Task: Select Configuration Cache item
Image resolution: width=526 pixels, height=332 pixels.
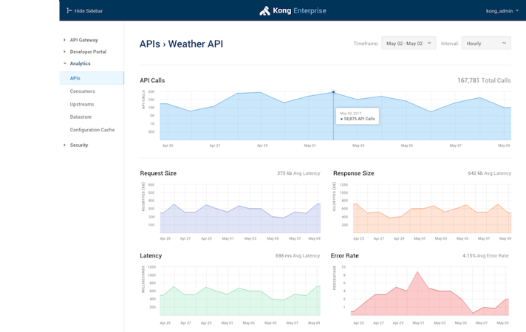Action: click(92, 130)
